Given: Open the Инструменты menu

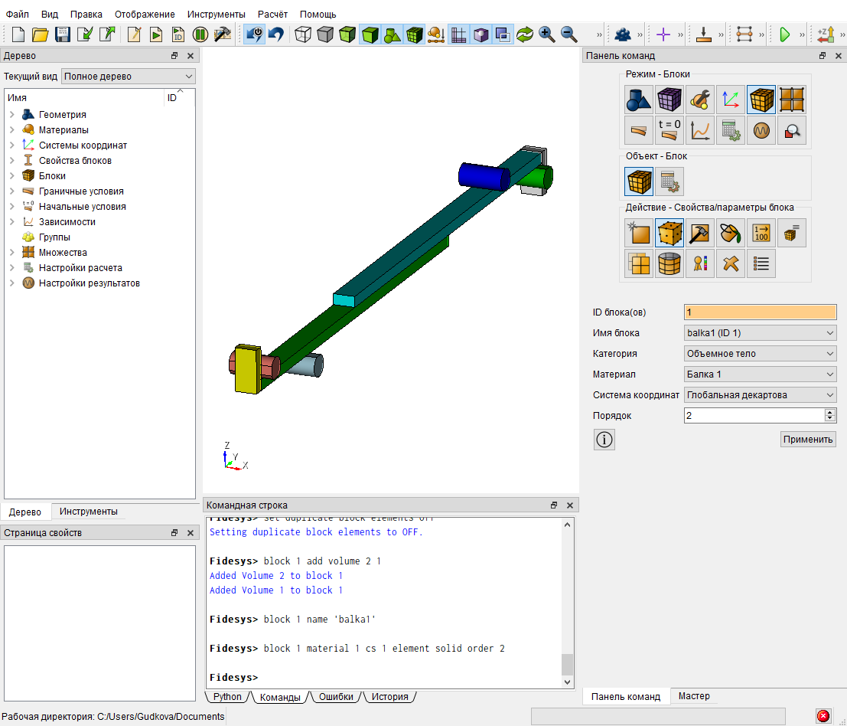Looking at the screenshot, I should (216, 14).
